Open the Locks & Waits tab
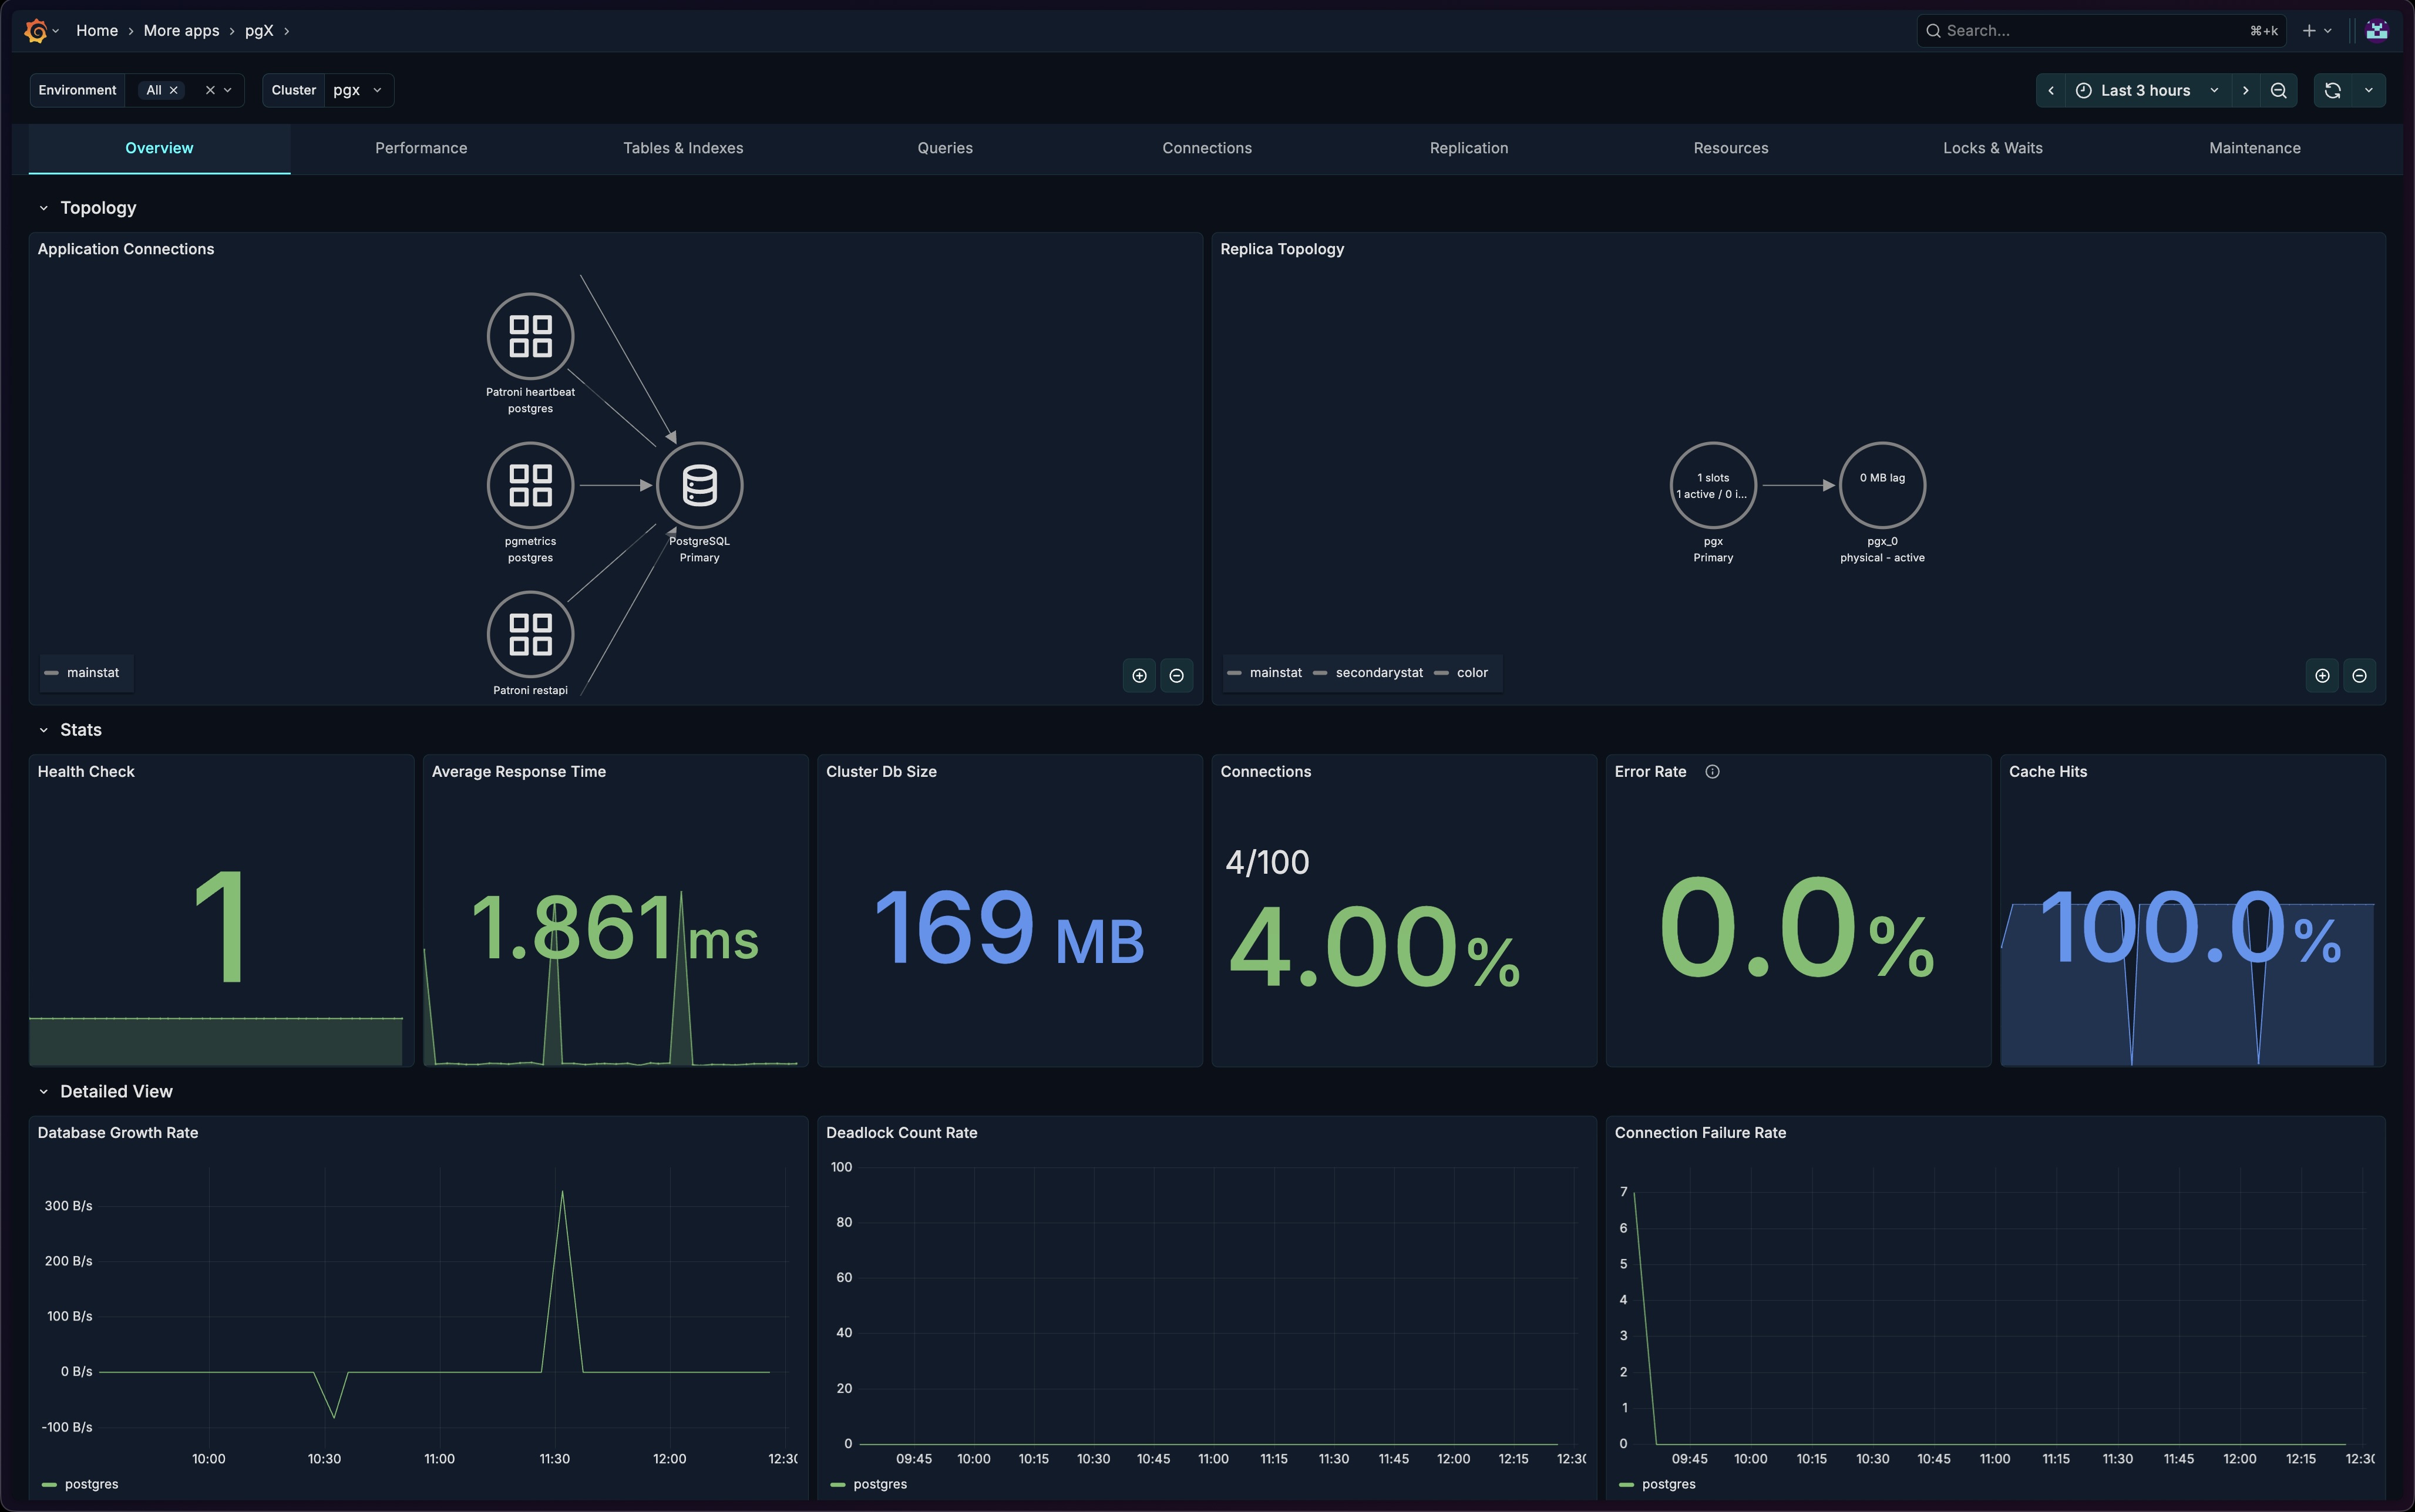The image size is (2415, 1512). [x=1992, y=148]
